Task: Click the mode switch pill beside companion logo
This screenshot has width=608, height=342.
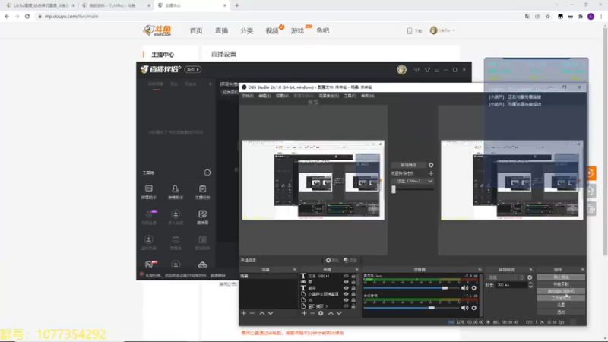Action: pyautogui.click(x=193, y=69)
